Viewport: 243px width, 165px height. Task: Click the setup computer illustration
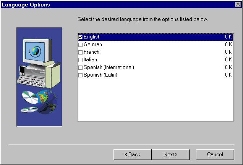(x=39, y=77)
